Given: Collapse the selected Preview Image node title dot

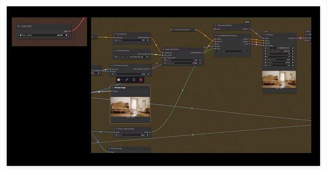Looking at the screenshot, I should click(113, 88).
